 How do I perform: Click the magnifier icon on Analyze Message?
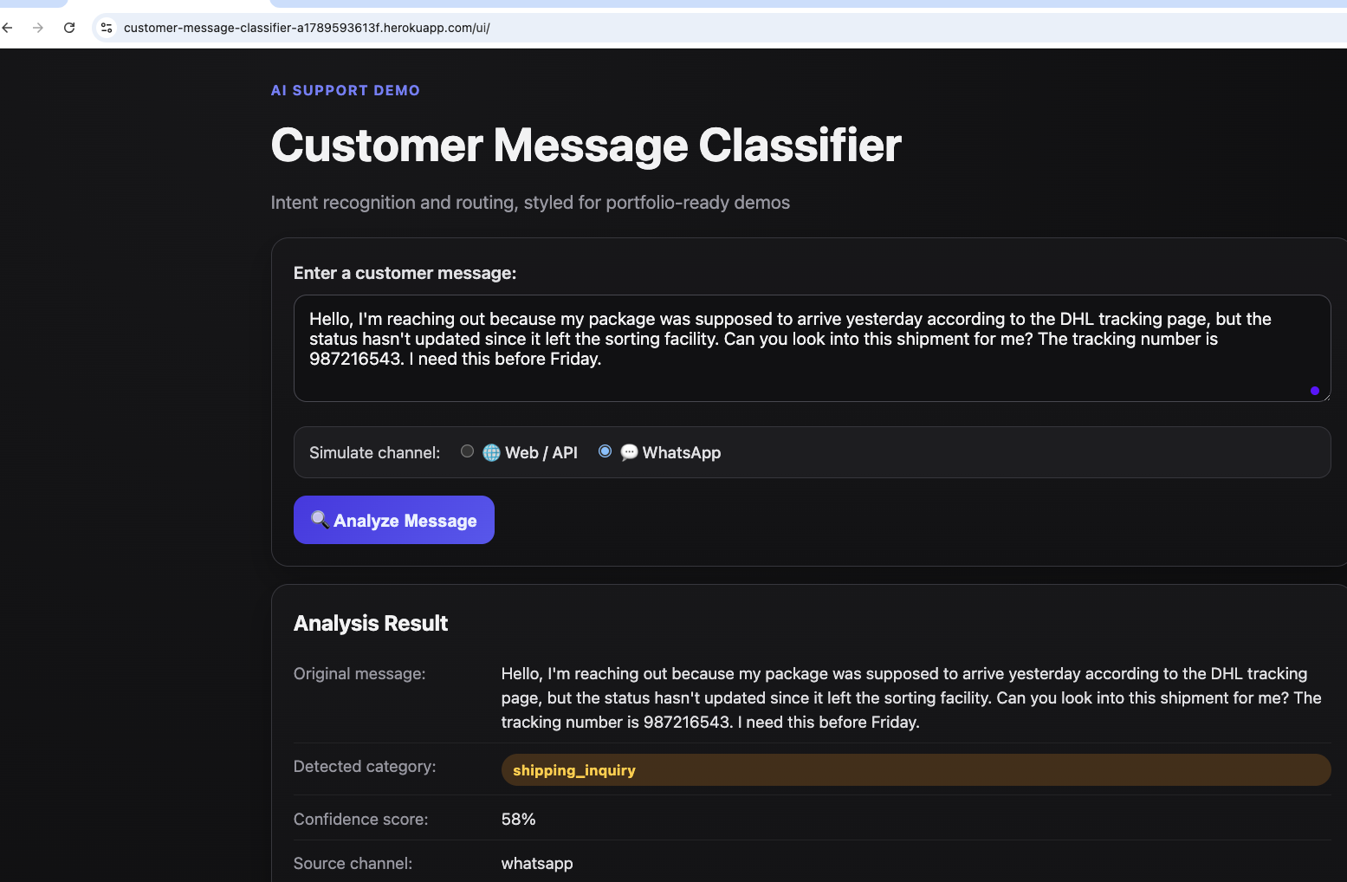tap(320, 520)
